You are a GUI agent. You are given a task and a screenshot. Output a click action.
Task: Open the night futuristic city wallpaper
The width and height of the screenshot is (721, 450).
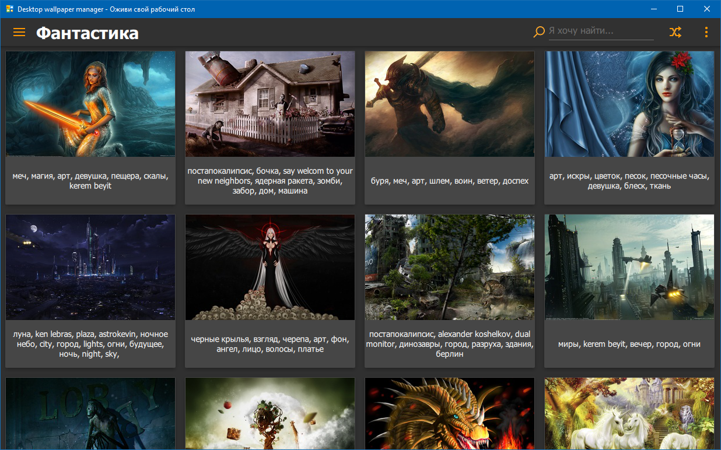pyautogui.click(x=90, y=267)
